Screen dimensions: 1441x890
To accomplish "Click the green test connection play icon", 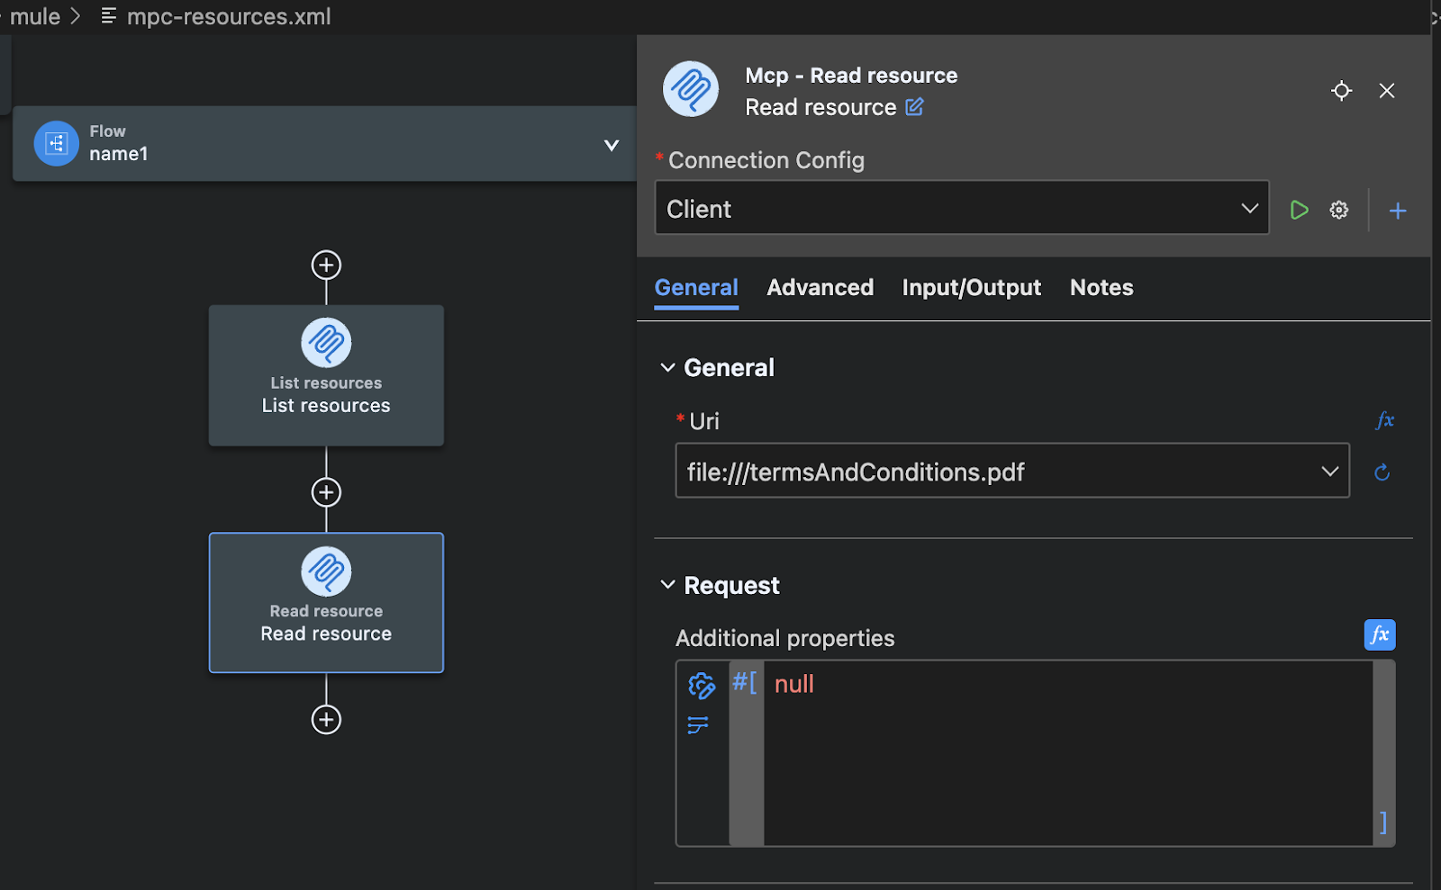I will coord(1299,209).
